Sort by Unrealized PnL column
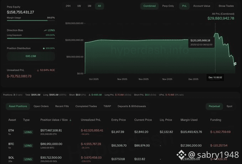The image size is (242, 164). point(91,120)
